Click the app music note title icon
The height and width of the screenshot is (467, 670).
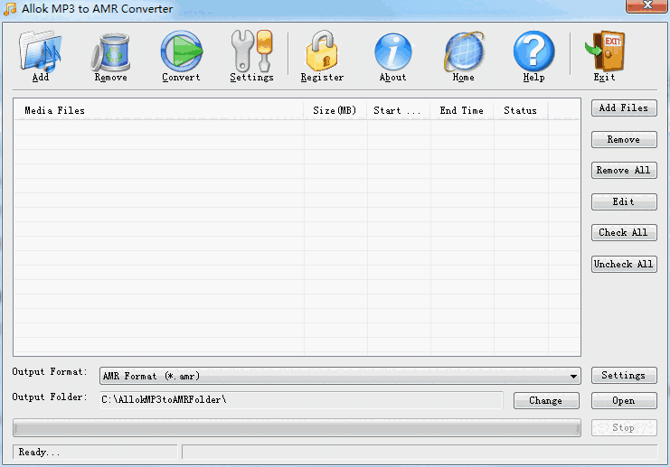coord(9,8)
